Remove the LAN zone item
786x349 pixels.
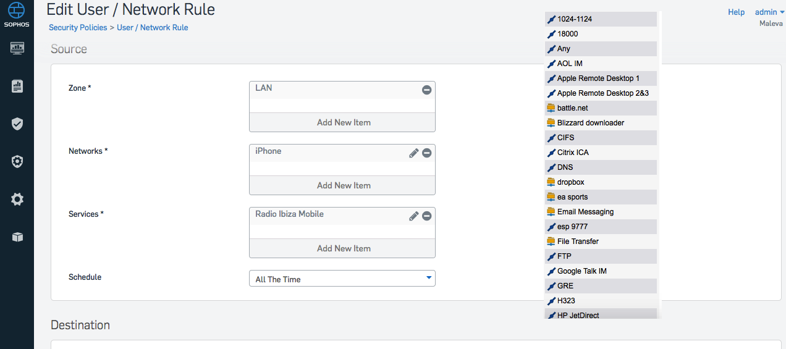point(426,90)
